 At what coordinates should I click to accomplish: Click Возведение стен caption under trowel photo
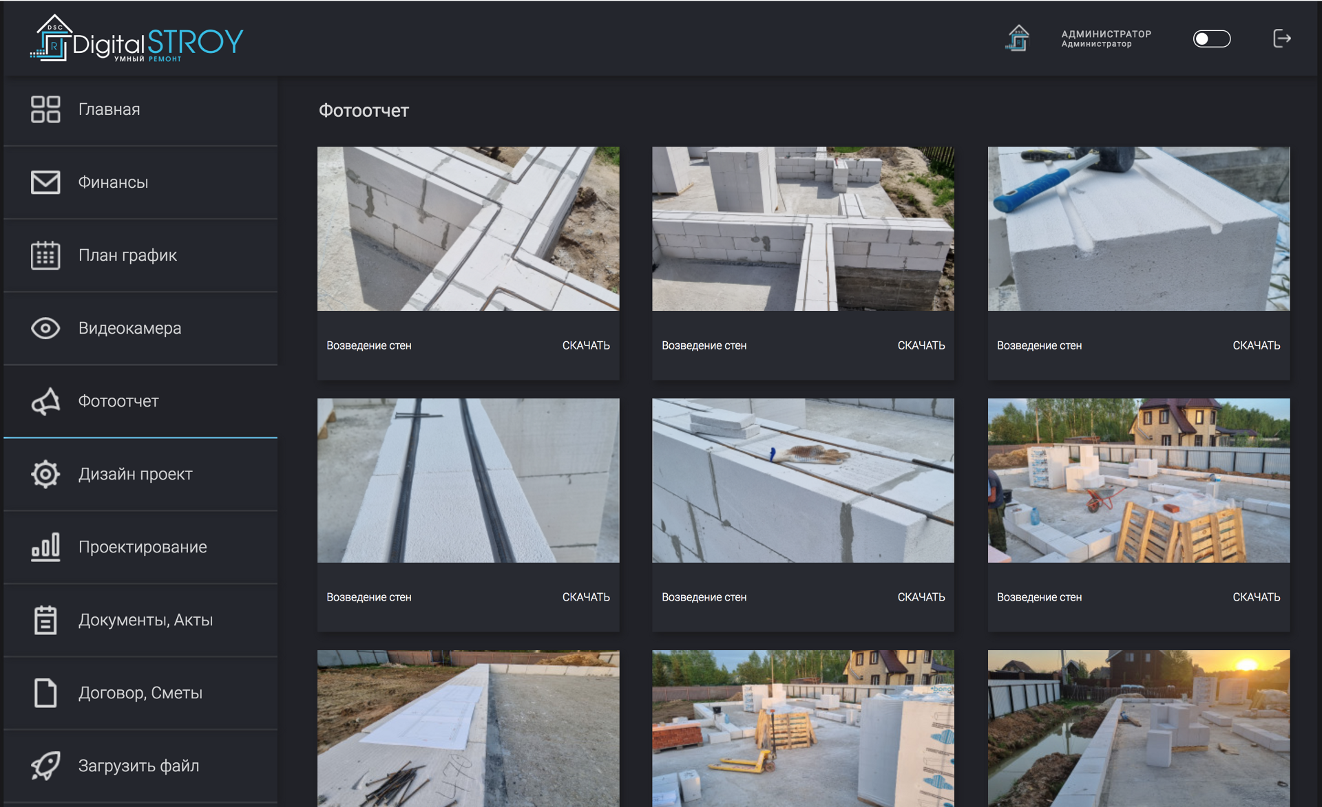(704, 597)
